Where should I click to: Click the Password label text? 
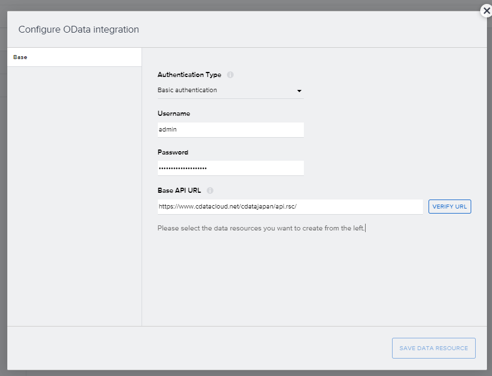173,152
